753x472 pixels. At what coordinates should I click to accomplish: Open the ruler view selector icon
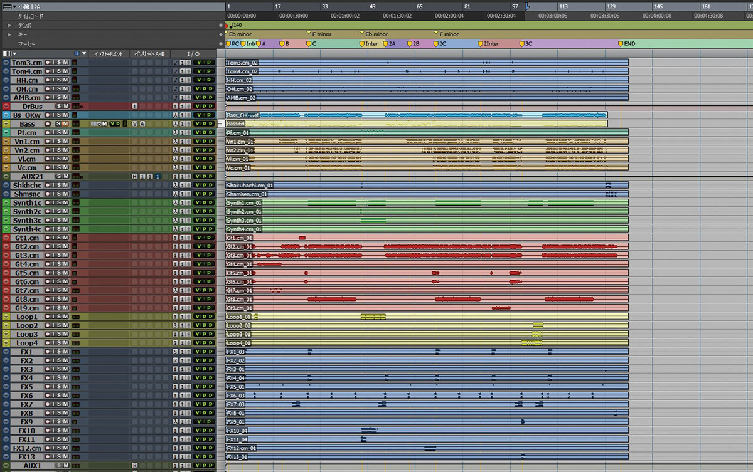click(x=9, y=6)
